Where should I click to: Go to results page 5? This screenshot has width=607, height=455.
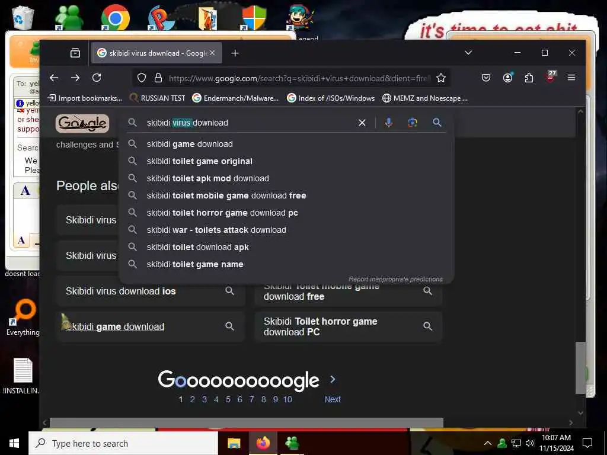pos(228,399)
